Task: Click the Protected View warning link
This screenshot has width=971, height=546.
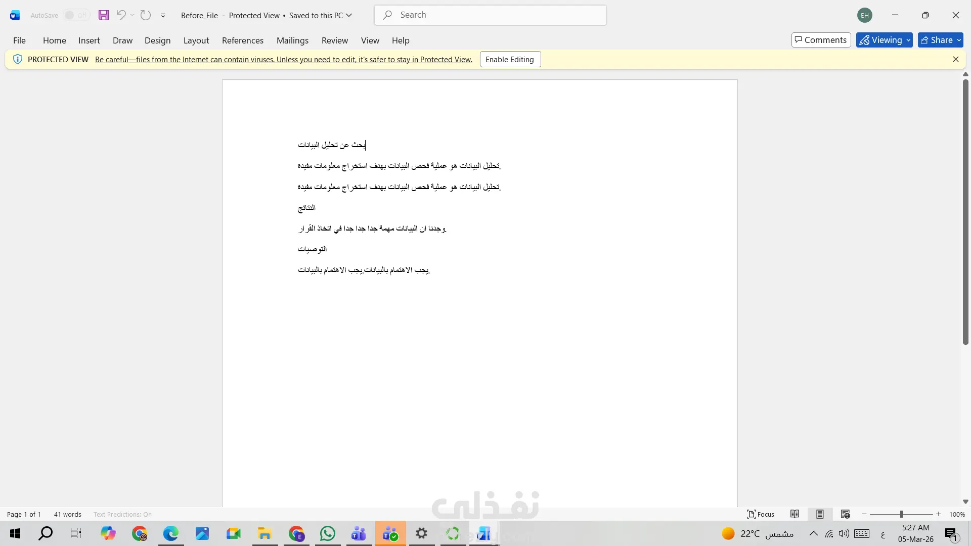Action: tap(283, 60)
